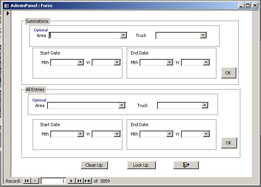This screenshot has width=261, height=187.
Task: Expand All Entries Start Date Mth dropdown
Action: point(80,134)
